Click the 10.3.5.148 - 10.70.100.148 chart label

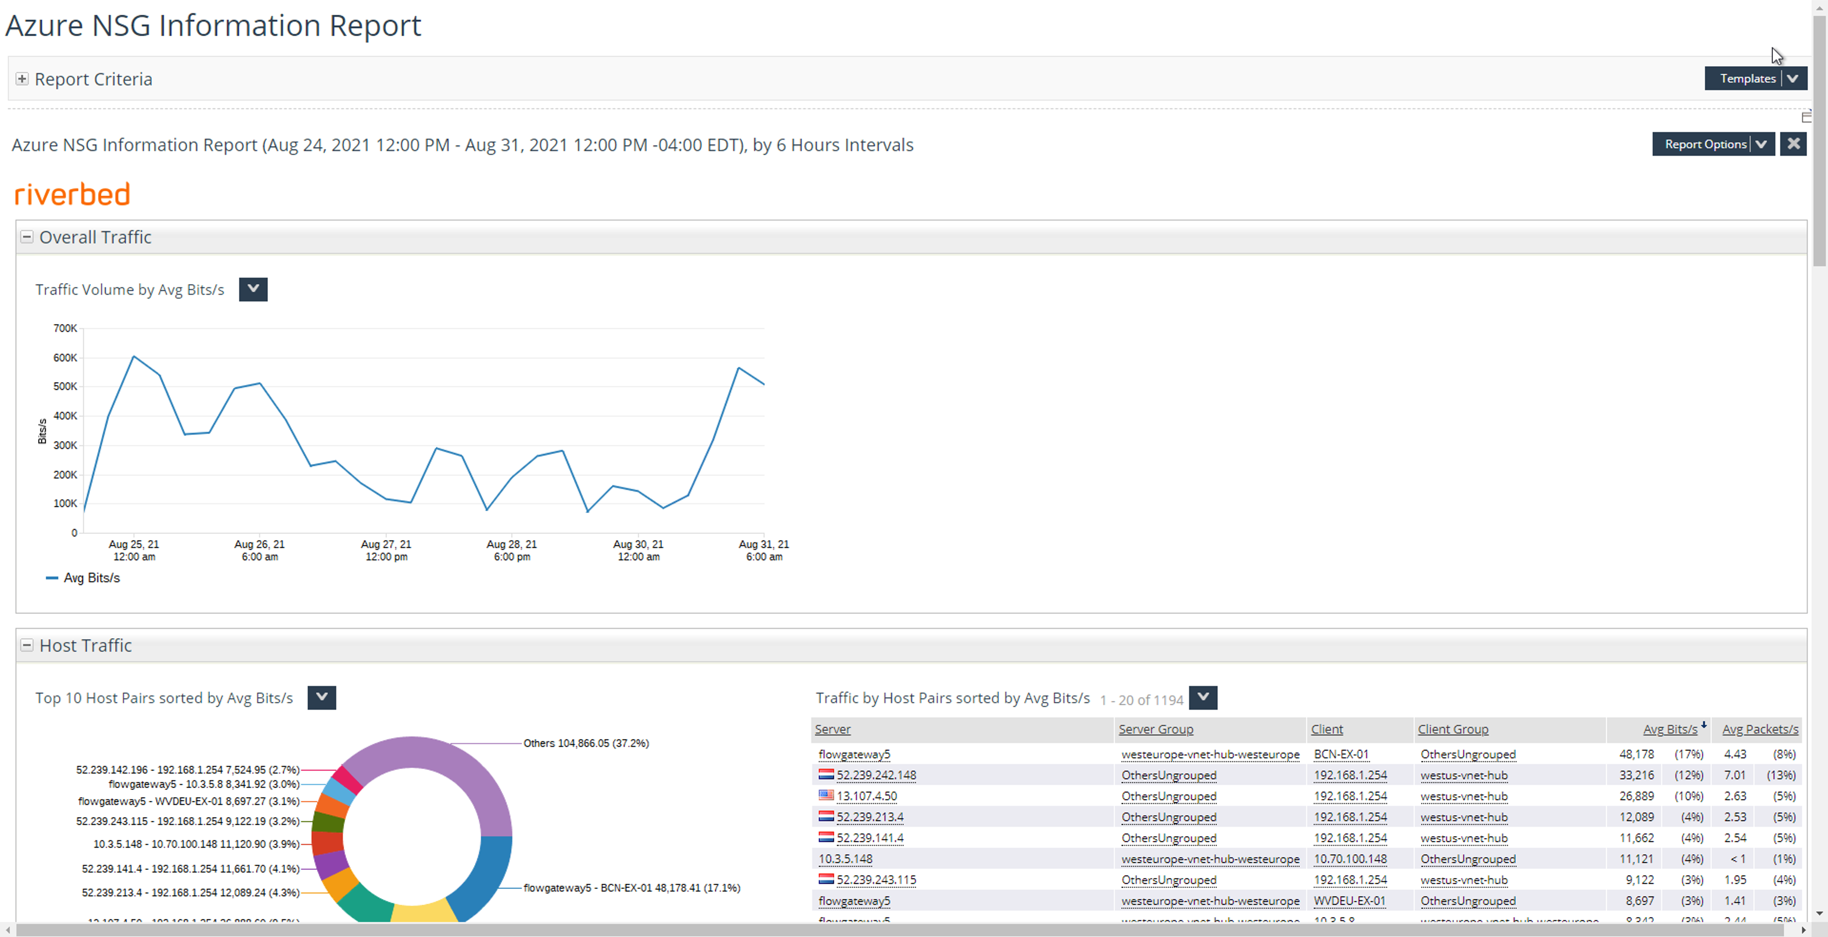pos(196,844)
